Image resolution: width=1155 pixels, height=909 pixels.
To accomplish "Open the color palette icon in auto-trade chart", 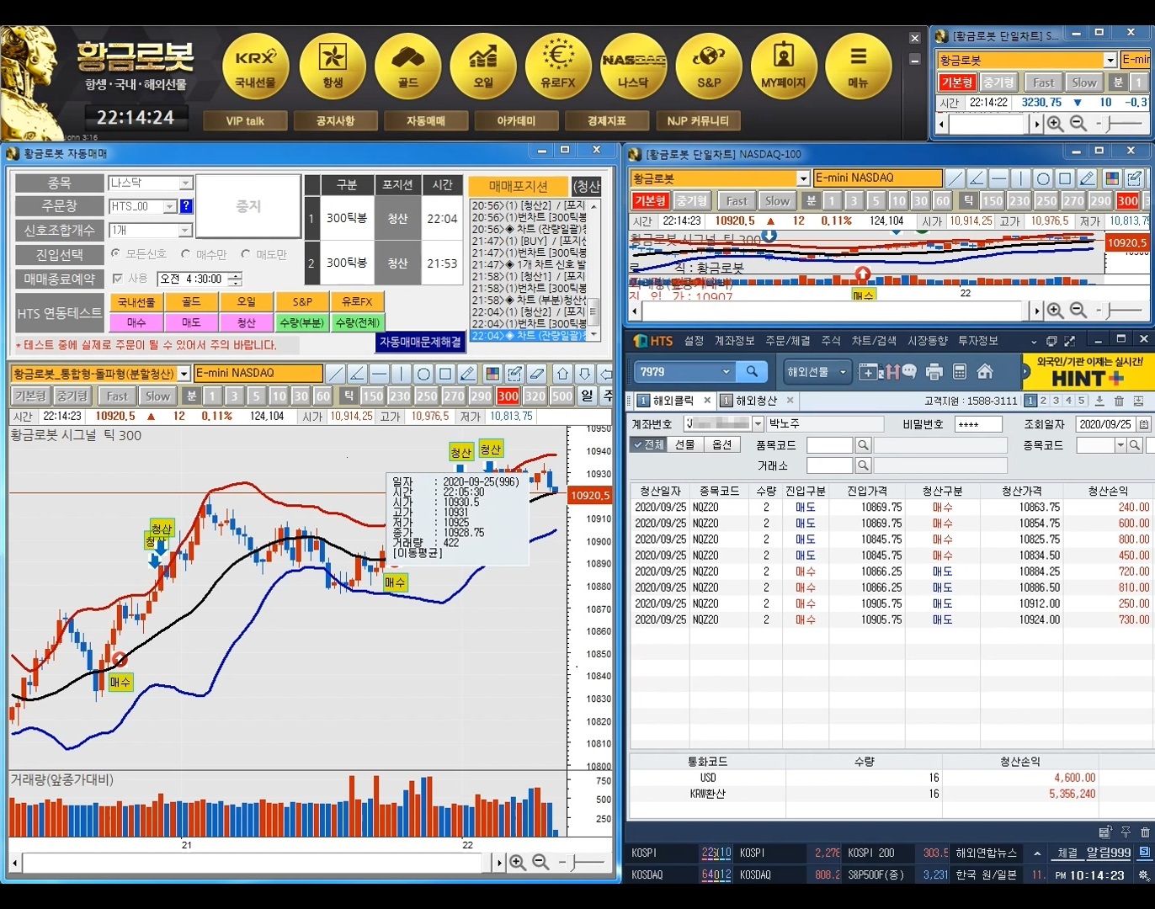I will [492, 374].
